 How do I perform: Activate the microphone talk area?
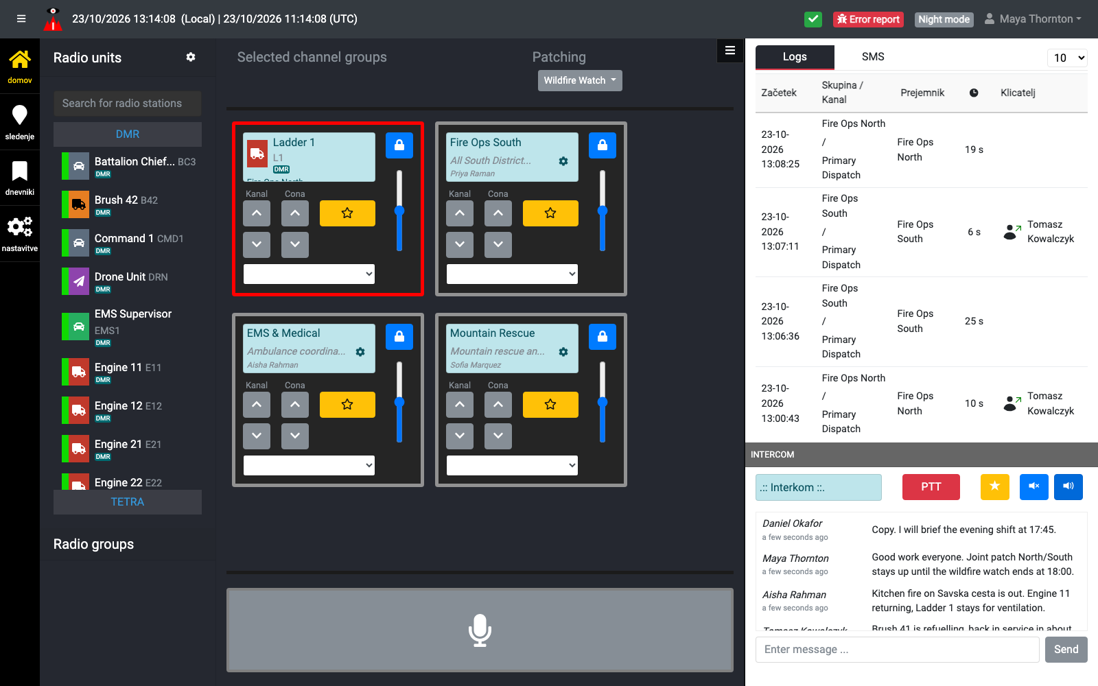click(480, 630)
